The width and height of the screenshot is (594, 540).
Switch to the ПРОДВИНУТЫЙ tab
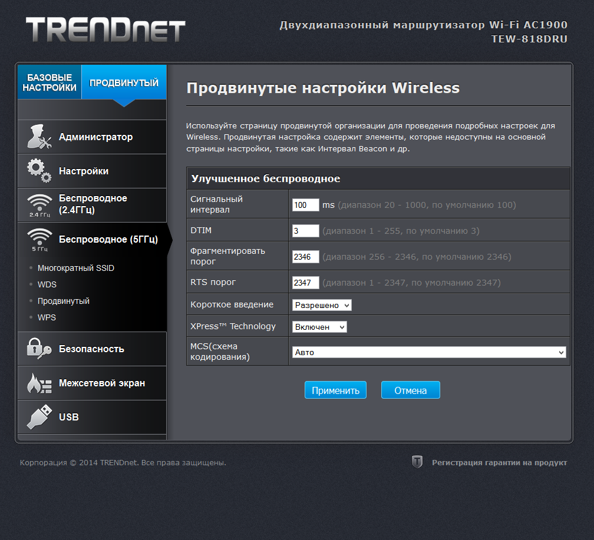tap(124, 82)
